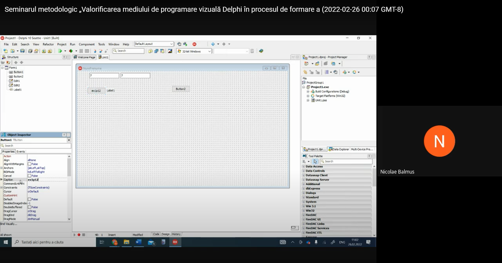Toggle the Default property checkbox
502x263 pixels.
[30, 199]
